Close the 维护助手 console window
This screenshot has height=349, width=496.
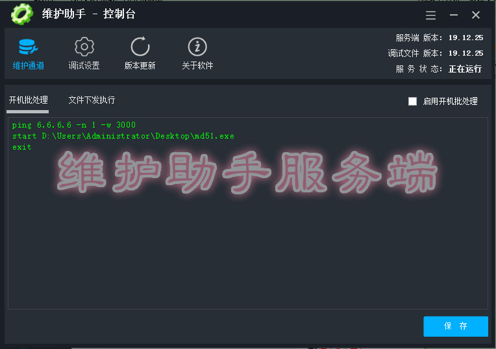(x=476, y=15)
